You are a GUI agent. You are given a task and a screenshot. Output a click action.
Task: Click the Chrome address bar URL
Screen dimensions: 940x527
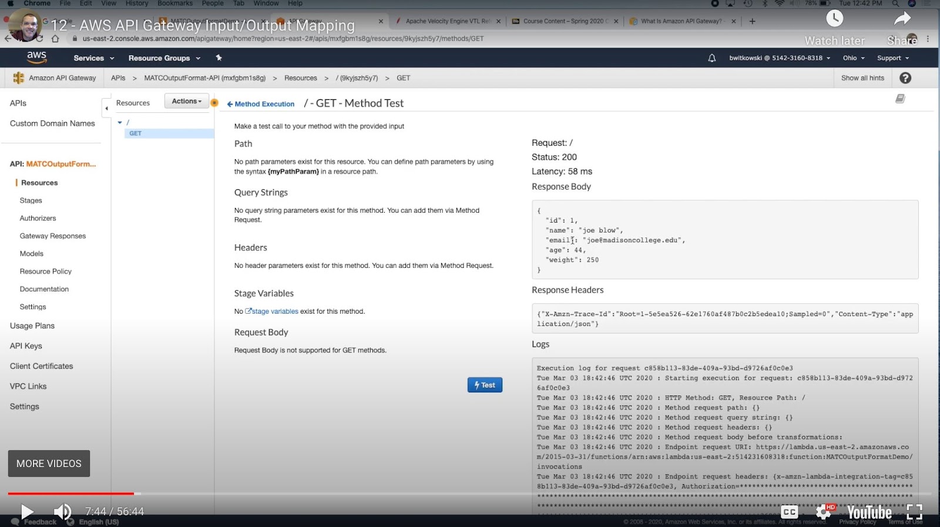click(283, 39)
